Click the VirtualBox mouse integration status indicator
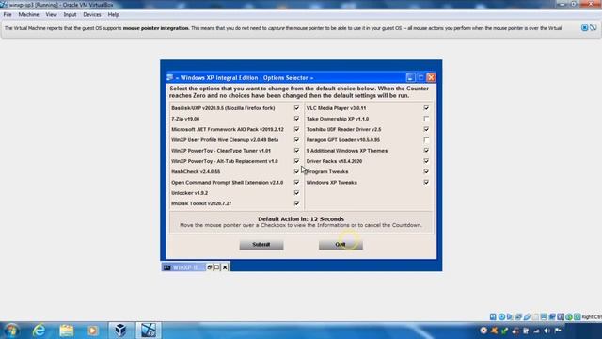 (x=569, y=316)
